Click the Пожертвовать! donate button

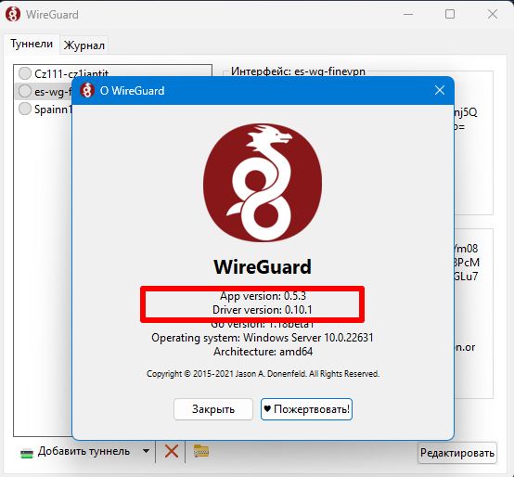[306, 409]
